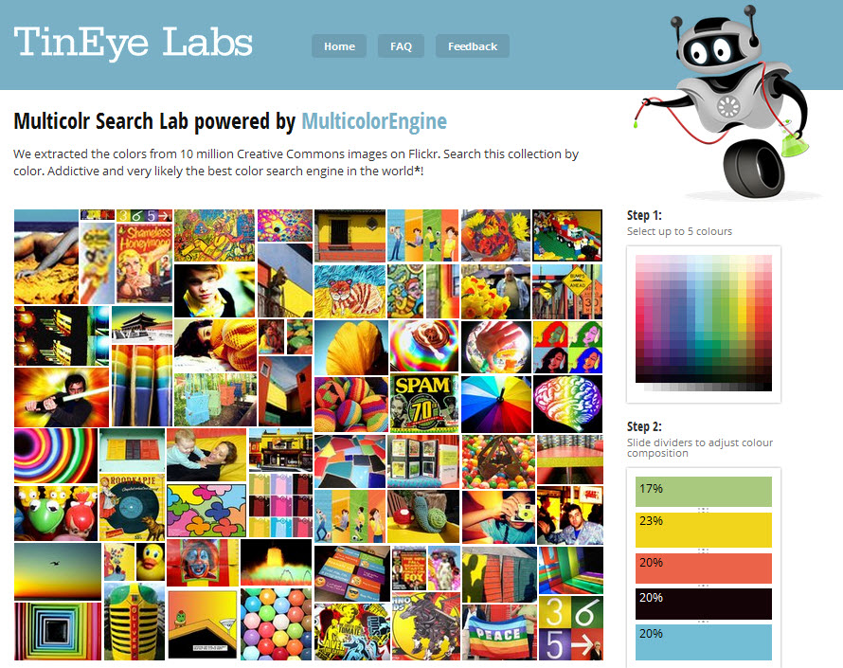The width and height of the screenshot is (843, 668).
Task: Open the Home navigation button
Action: (339, 46)
